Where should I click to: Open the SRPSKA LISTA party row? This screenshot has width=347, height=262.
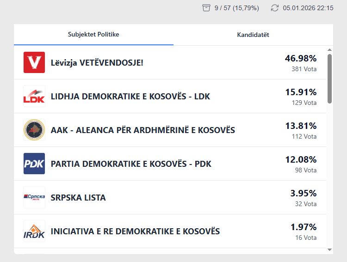point(78,198)
